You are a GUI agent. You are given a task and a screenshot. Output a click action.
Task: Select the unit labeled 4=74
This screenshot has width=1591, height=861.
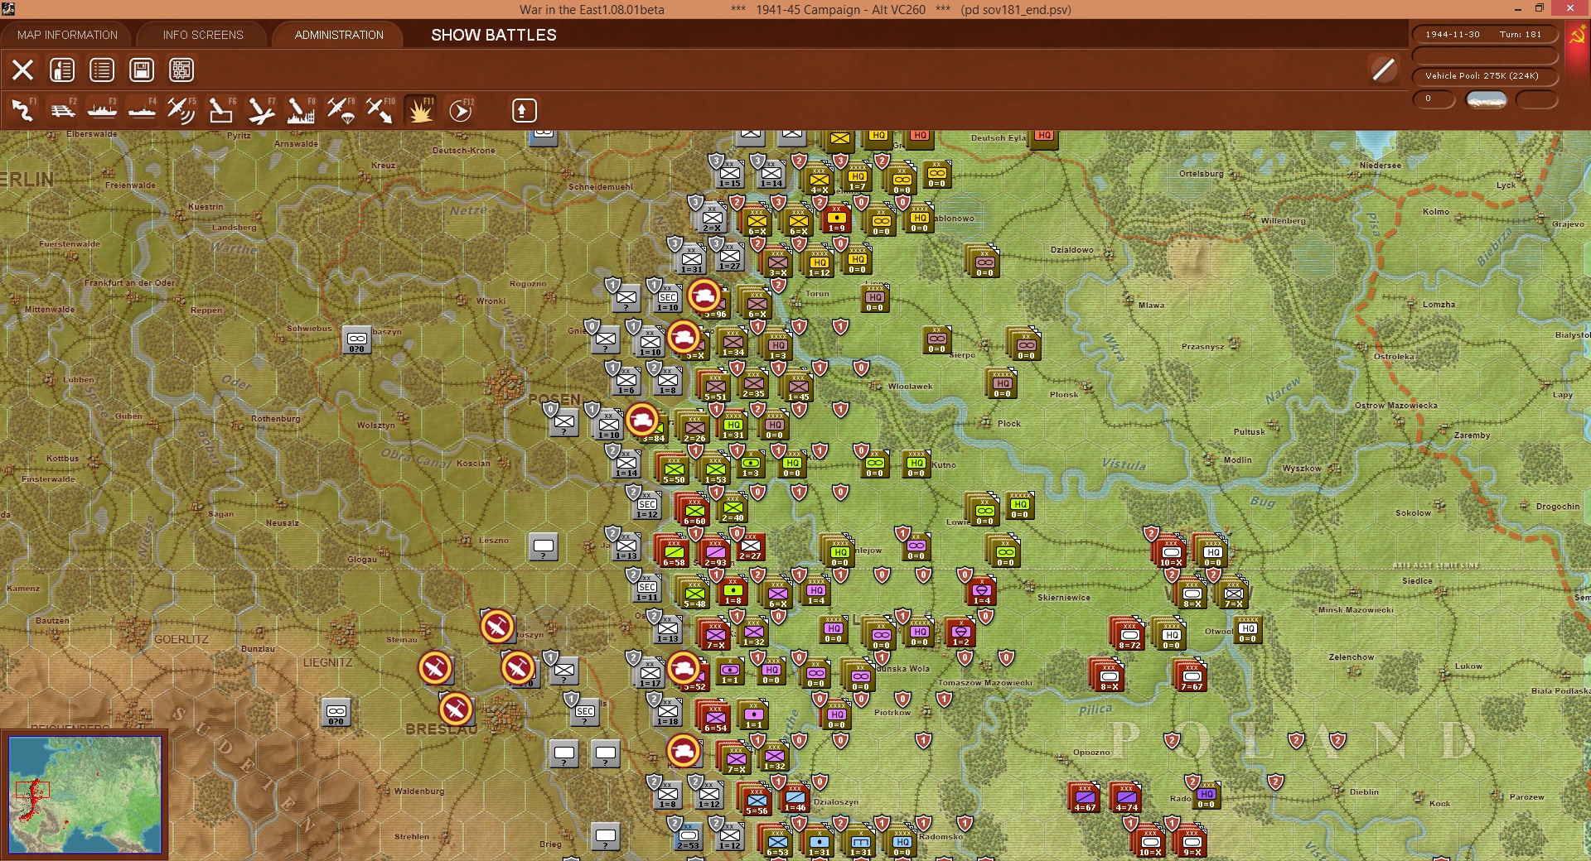click(x=1126, y=797)
